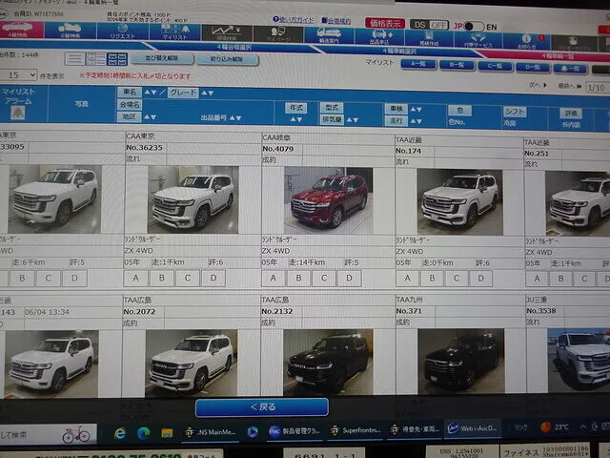Open the items-per-page dropdown showing 15
The height and width of the screenshot is (458, 610).
19,74
